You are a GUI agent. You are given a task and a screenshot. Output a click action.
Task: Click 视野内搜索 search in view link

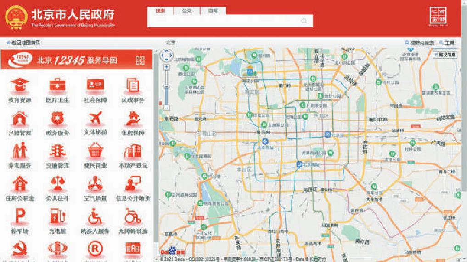[x=419, y=43]
